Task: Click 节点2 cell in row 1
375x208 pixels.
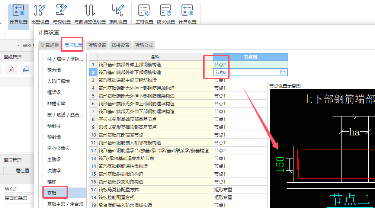Action: coord(250,64)
